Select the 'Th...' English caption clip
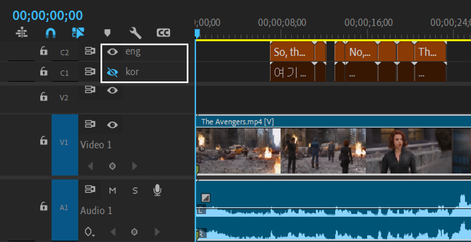Image resolution: width=471 pixels, height=242 pixels. pyautogui.click(x=430, y=52)
